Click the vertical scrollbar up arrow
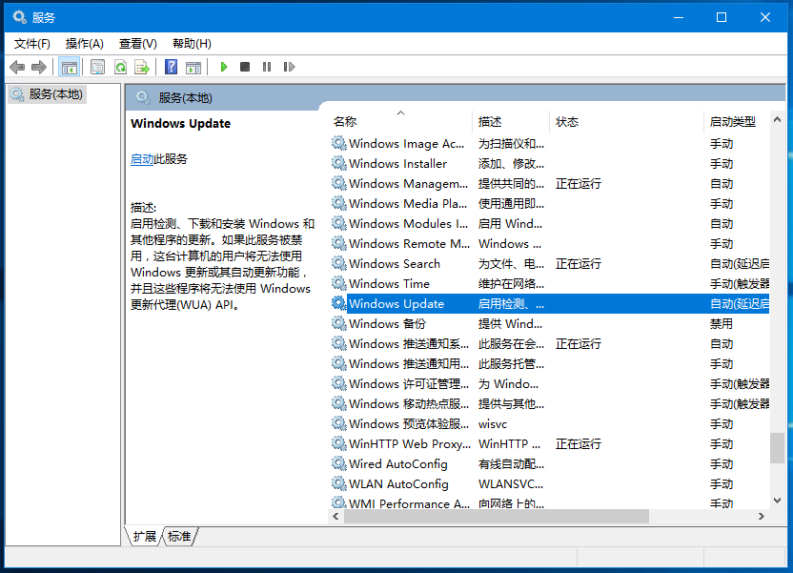793x573 pixels. (x=778, y=120)
